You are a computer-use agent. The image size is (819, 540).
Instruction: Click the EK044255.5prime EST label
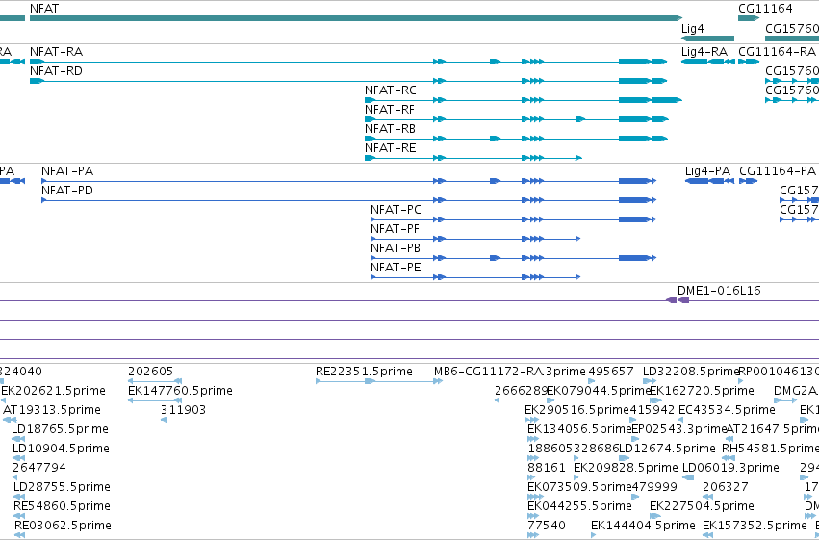pos(579,506)
